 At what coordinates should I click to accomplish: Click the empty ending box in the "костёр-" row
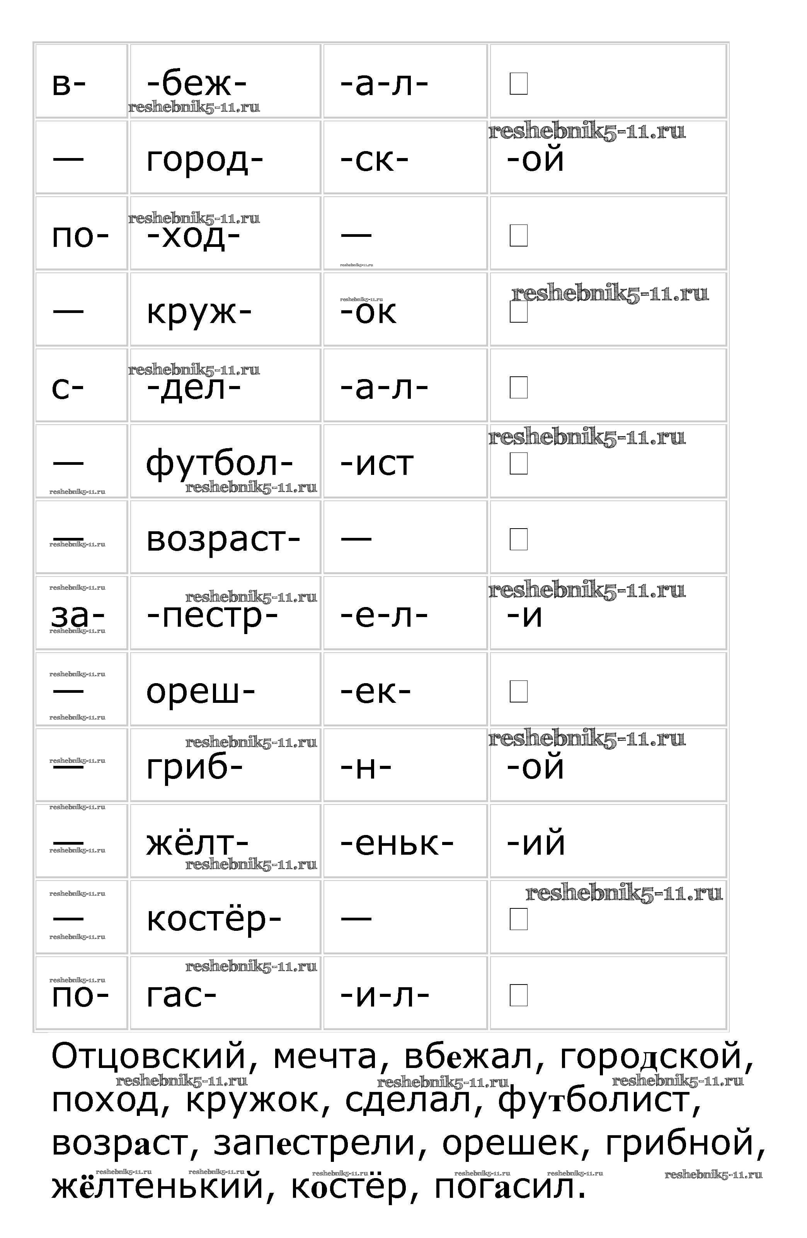[518, 919]
